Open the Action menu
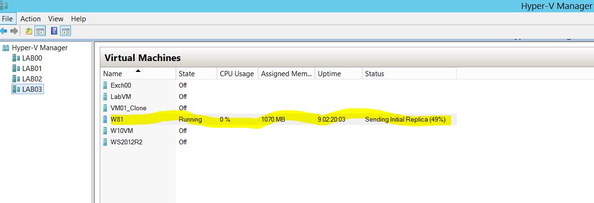The image size is (594, 203). pyautogui.click(x=30, y=19)
